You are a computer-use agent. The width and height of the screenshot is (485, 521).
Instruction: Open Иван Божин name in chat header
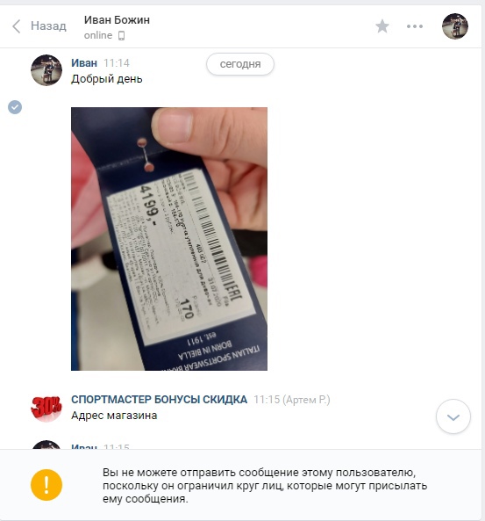[x=117, y=20]
